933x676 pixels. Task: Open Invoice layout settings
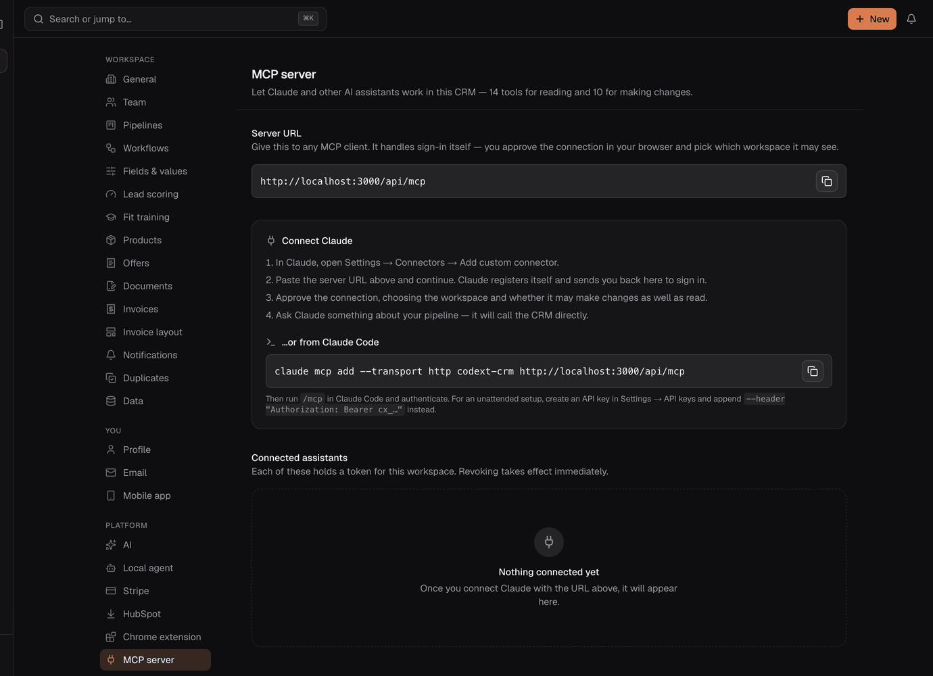(155, 332)
